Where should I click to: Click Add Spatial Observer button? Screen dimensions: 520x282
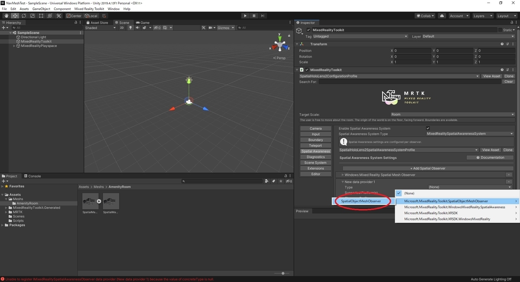(428, 168)
